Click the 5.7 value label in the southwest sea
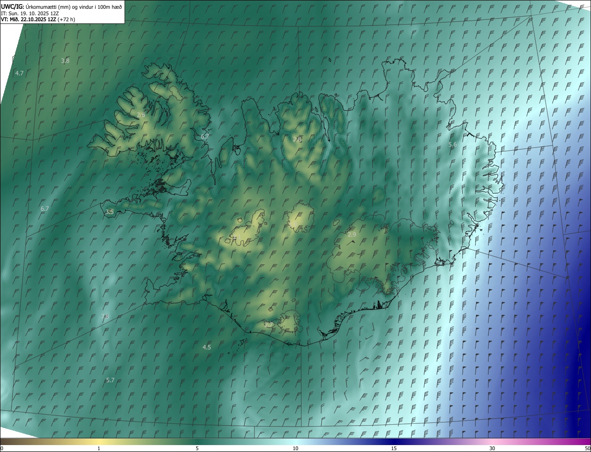This screenshot has width=591, height=452. point(110,380)
